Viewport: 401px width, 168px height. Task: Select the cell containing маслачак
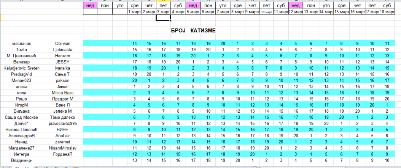[21, 44]
